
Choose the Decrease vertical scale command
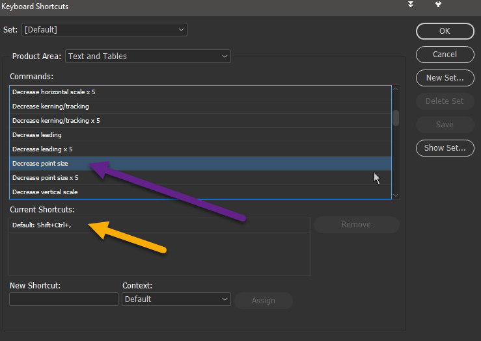click(x=200, y=192)
